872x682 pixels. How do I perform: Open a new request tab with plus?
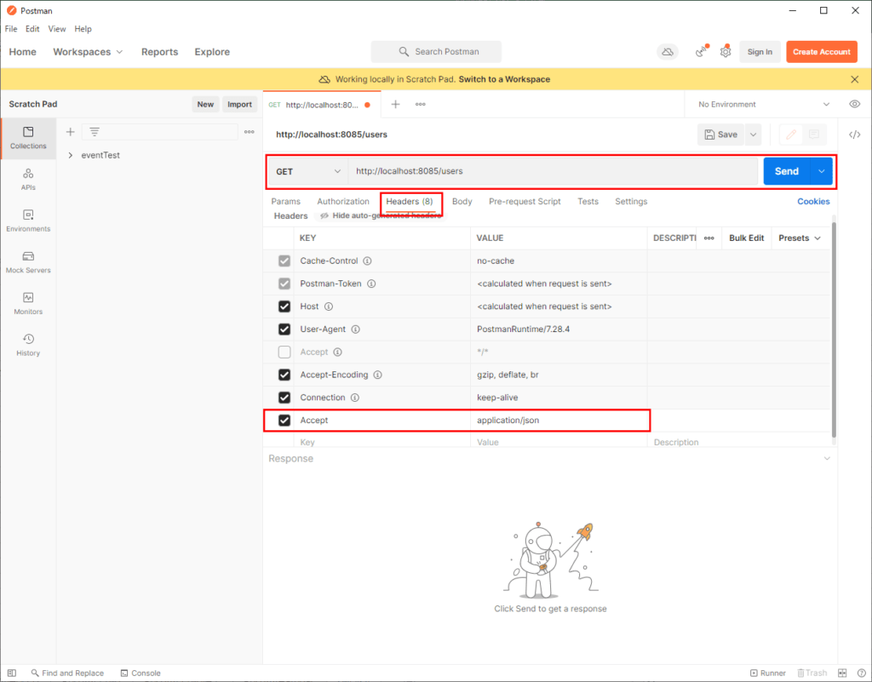(x=395, y=104)
